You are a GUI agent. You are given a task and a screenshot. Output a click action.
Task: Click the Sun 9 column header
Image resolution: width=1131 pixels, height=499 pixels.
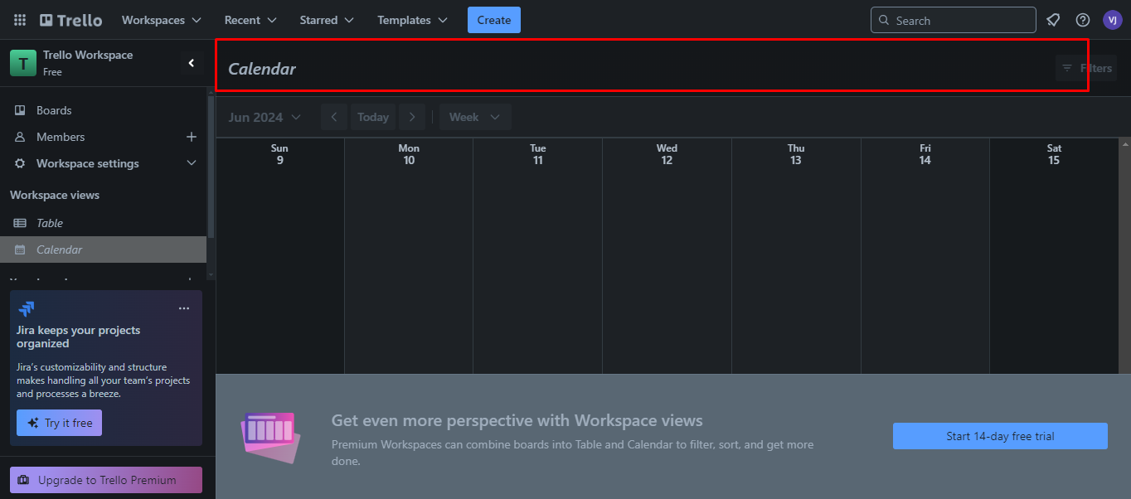(280, 154)
